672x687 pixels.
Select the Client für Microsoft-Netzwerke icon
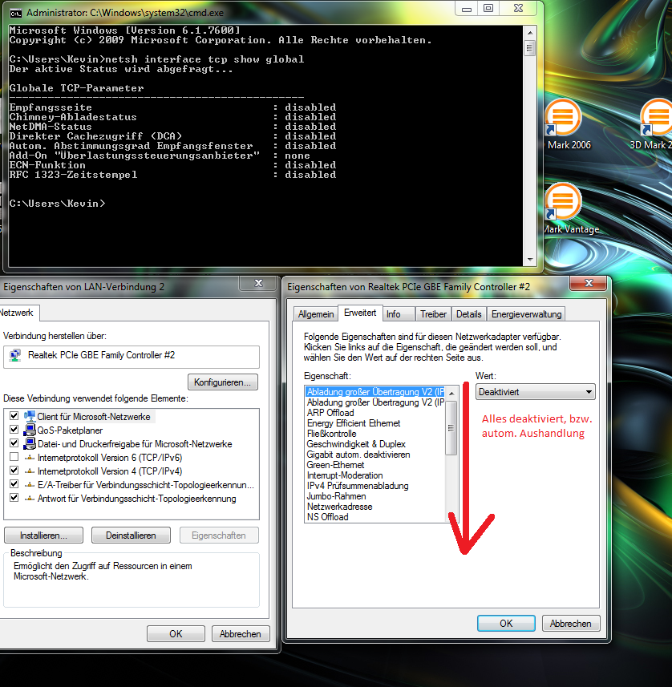(x=30, y=416)
